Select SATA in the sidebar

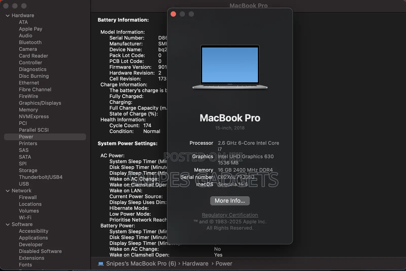[x=25, y=157]
